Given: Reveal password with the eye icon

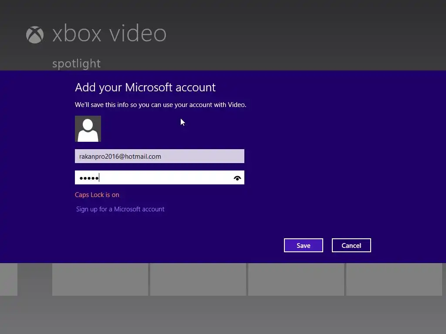Looking at the screenshot, I should tap(237, 178).
